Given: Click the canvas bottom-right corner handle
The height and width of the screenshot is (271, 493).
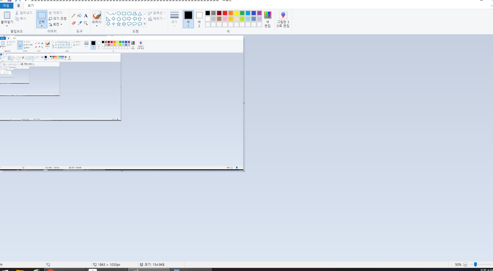Looking at the screenshot, I should [x=244, y=171].
